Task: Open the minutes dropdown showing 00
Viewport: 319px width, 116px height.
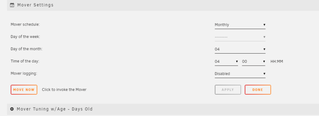Action: click(x=254, y=62)
